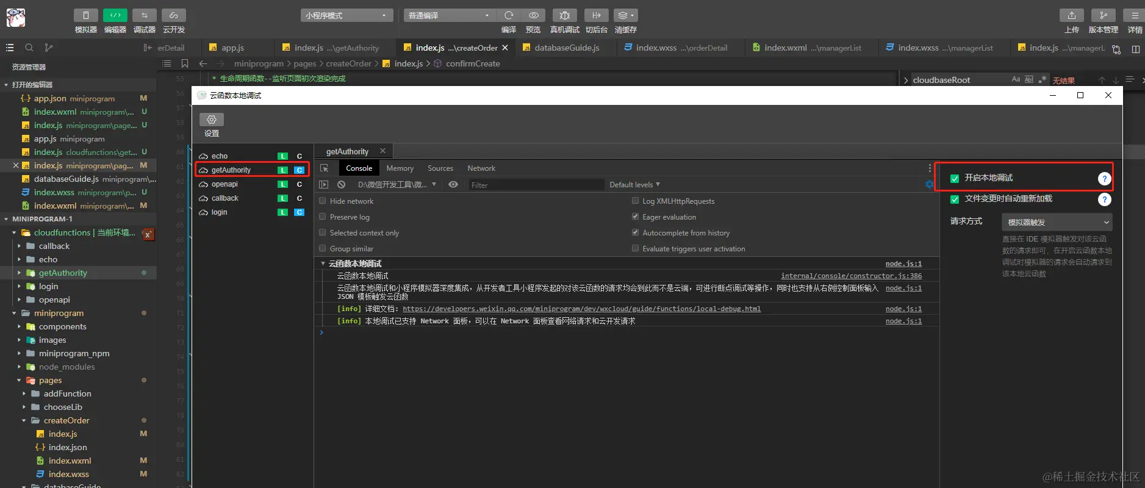Uncheck 文件变更时自动重新加载 option
This screenshot has width=1145, height=488.
pyautogui.click(x=955, y=199)
